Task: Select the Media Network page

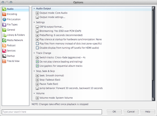Action: point(15,40)
